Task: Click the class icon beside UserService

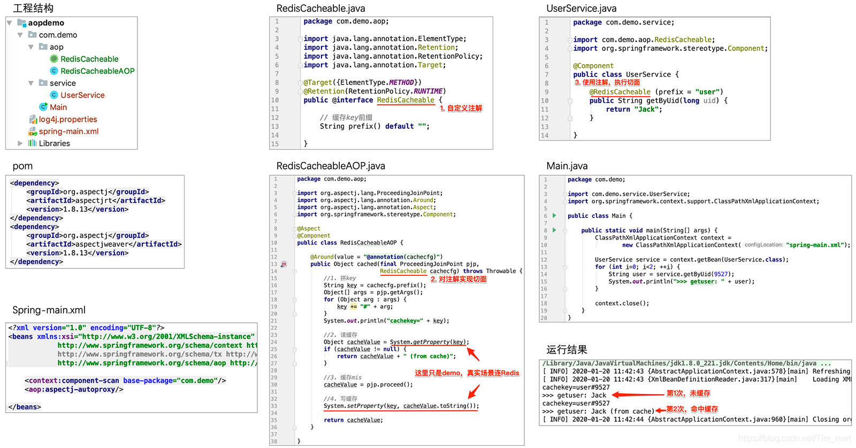Action: [54, 95]
